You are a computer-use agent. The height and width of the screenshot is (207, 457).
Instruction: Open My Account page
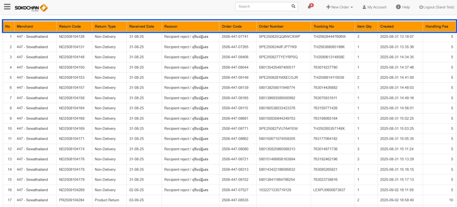click(374, 7)
